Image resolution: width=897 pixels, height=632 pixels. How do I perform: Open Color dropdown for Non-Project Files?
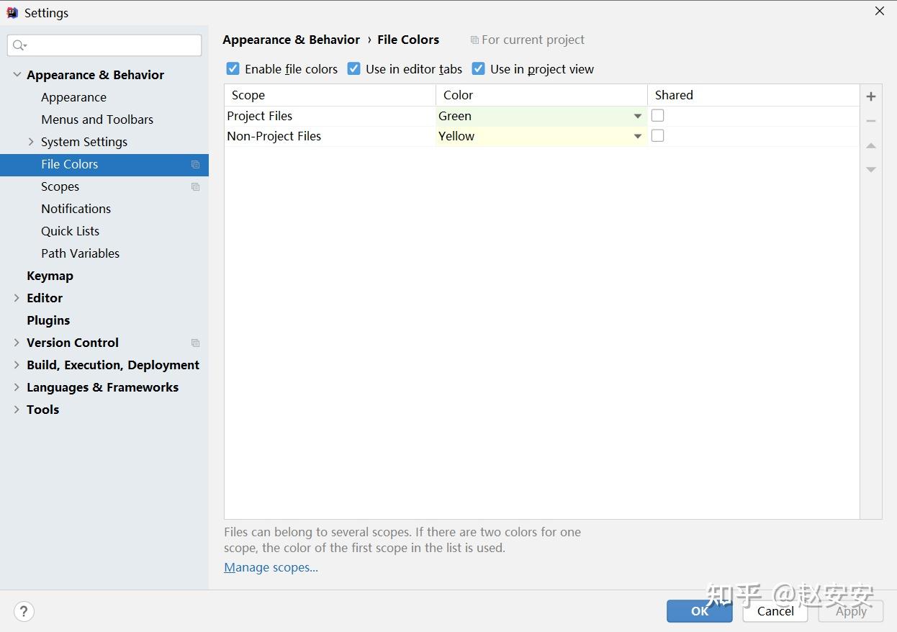pyautogui.click(x=637, y=136)
